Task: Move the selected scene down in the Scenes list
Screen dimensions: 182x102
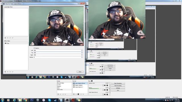Action: (65, 94)
